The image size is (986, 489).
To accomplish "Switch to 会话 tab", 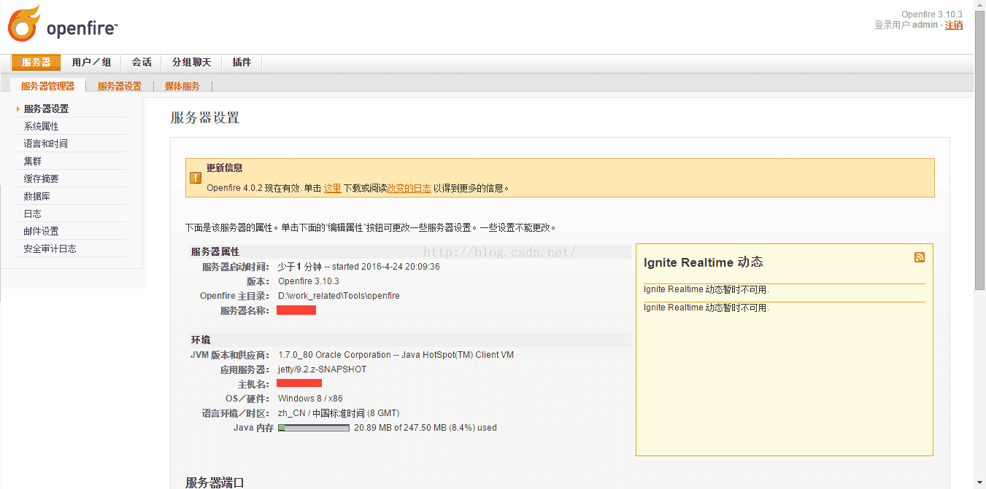I will pos(142,63).
